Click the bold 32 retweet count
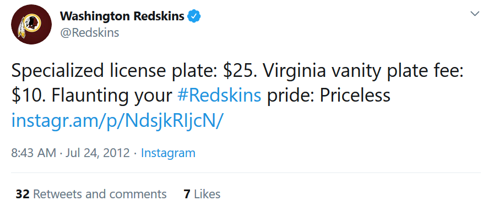The height and width of the screenshot is (212, 488). point(23,194)
